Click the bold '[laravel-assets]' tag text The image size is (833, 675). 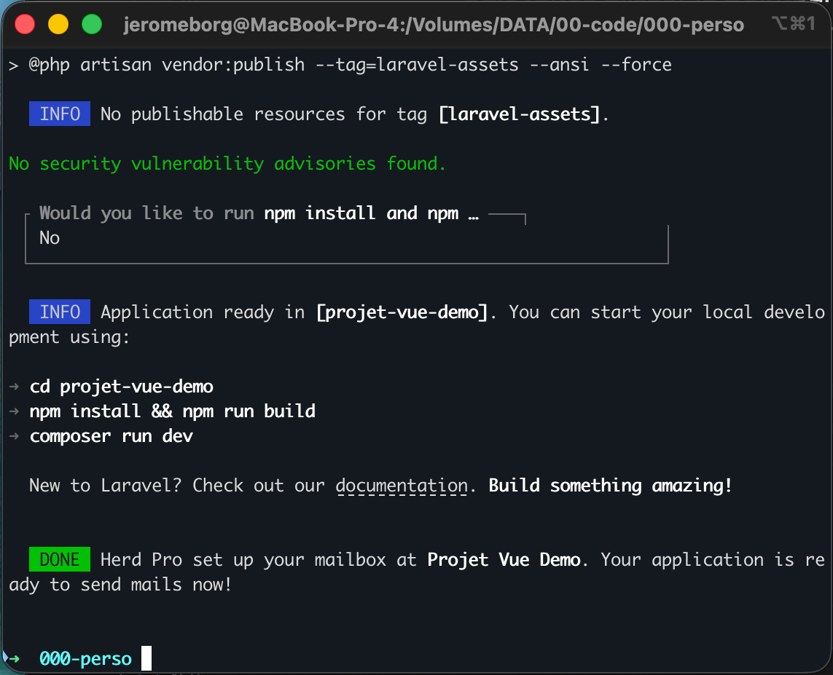(522, 114)
